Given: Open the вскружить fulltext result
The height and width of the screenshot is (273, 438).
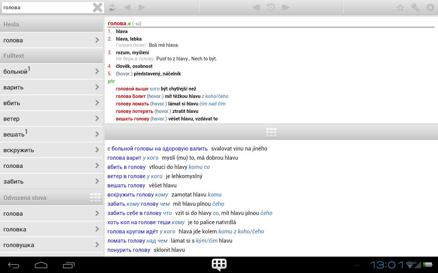Looking at the screenshot, I should click(51, 150).
